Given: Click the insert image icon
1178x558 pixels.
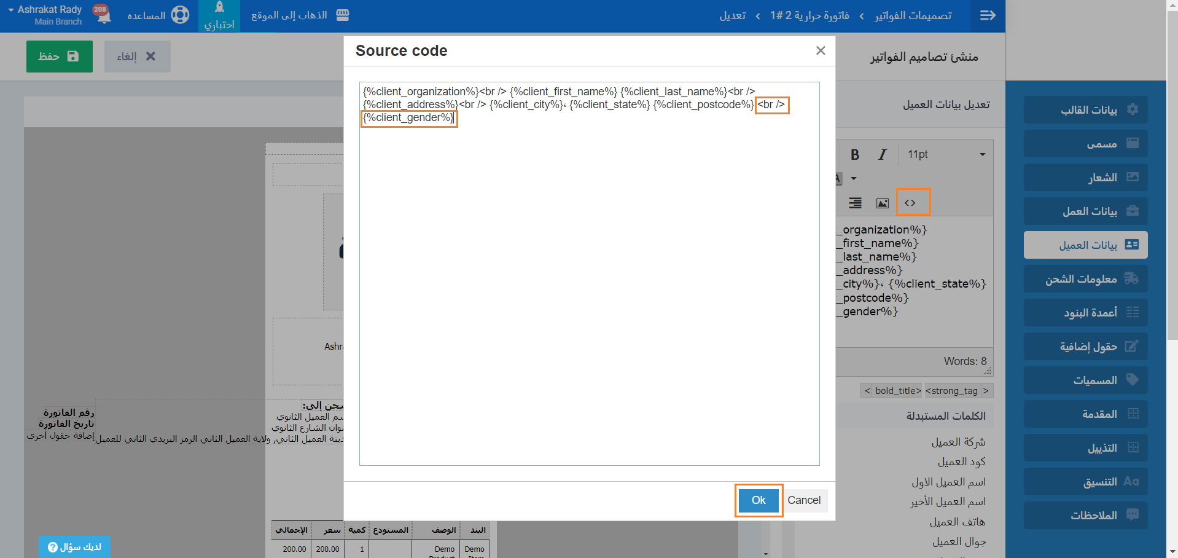Looking at the screenshot, I should [x=882, y=203].
